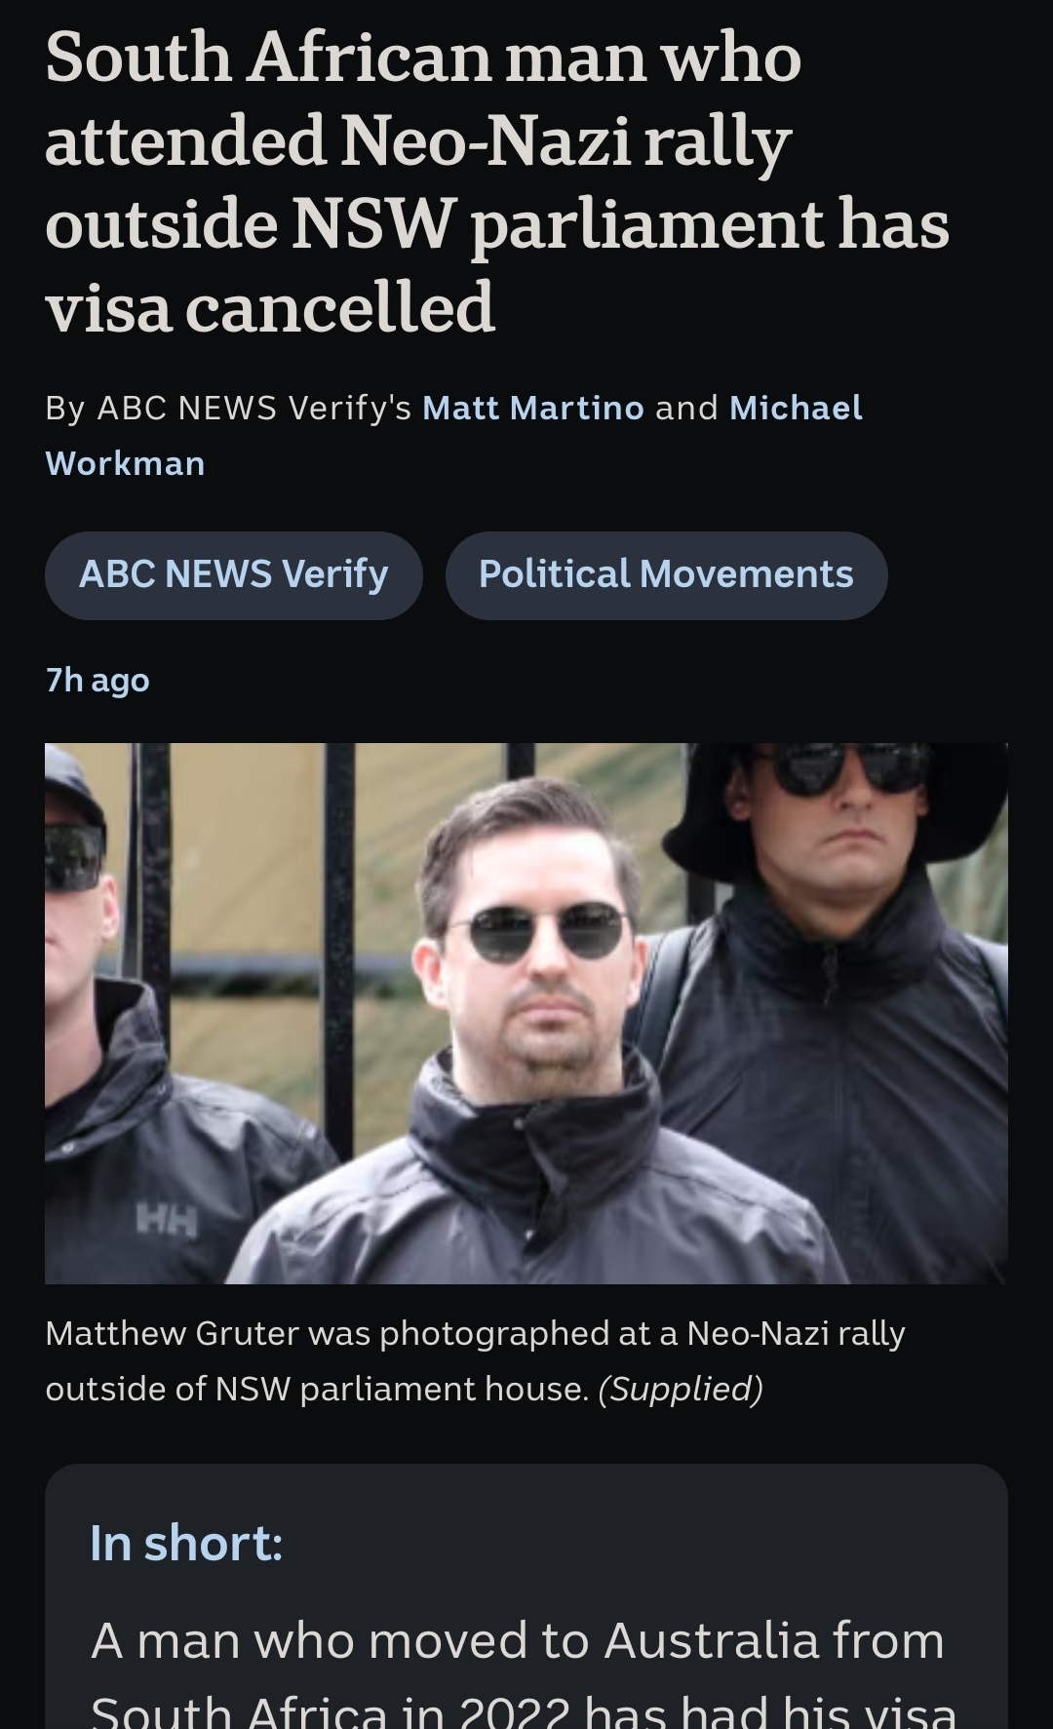Open author Matt Martino's profile link
The width and height of the screenshot is (1053, 1729).
tap(532, 408)
